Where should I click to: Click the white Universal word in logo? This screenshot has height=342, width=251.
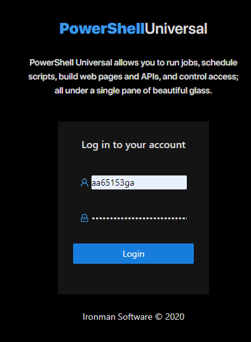click(176, 29)
